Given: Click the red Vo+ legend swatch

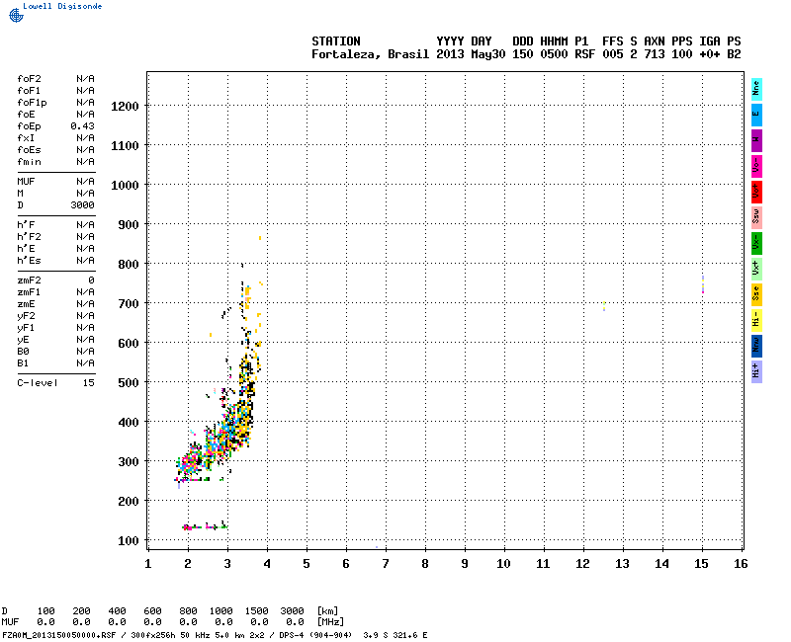Looking at the screenshot, I should click(756, 191).
